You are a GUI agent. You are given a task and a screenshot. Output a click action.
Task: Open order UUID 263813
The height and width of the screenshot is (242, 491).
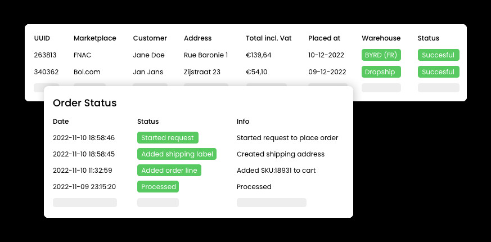coord(45,55)
